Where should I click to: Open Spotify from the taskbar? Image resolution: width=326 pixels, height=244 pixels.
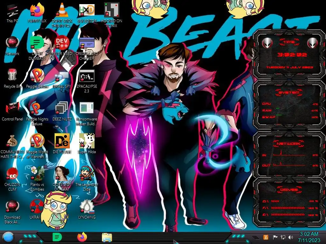[x=57, y=237]
